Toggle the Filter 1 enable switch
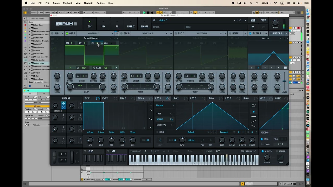This screenshot has width=333, height=187. [250, 34]
